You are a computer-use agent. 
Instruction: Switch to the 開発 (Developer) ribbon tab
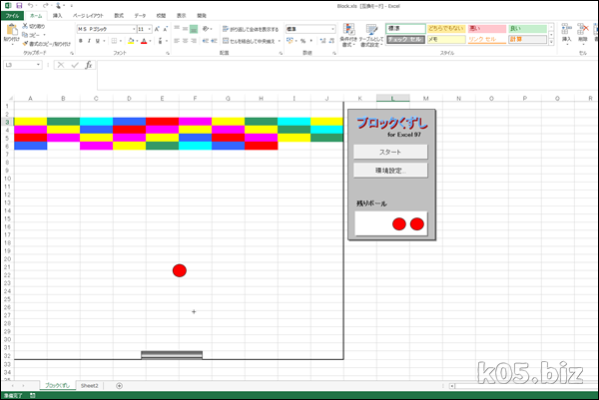[x=202, y=16]
